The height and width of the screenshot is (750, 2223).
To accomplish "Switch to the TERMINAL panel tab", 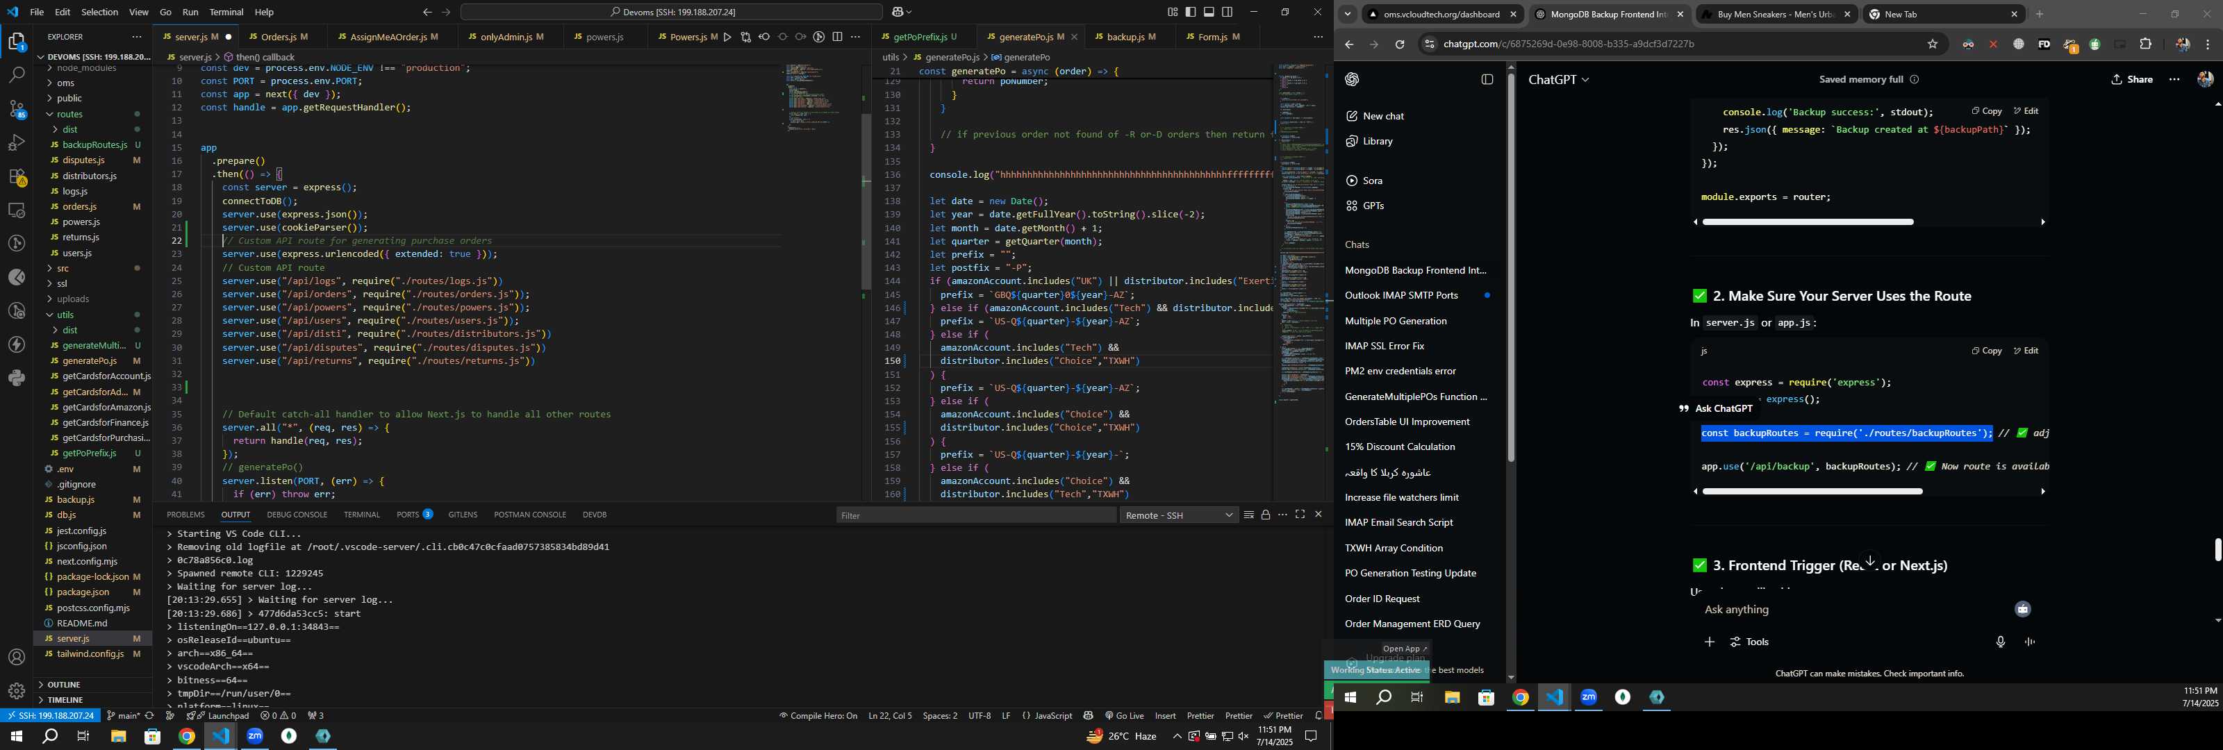I will coord(361,515).
